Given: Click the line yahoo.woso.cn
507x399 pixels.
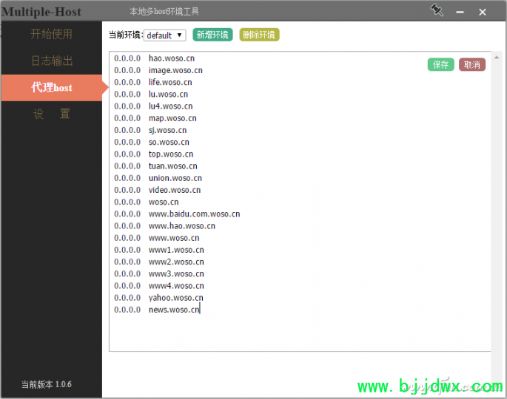Looking at the screenshot, I should point(158,297).
